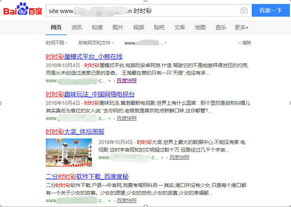Switch to the 文库 tab

[180, 28]
